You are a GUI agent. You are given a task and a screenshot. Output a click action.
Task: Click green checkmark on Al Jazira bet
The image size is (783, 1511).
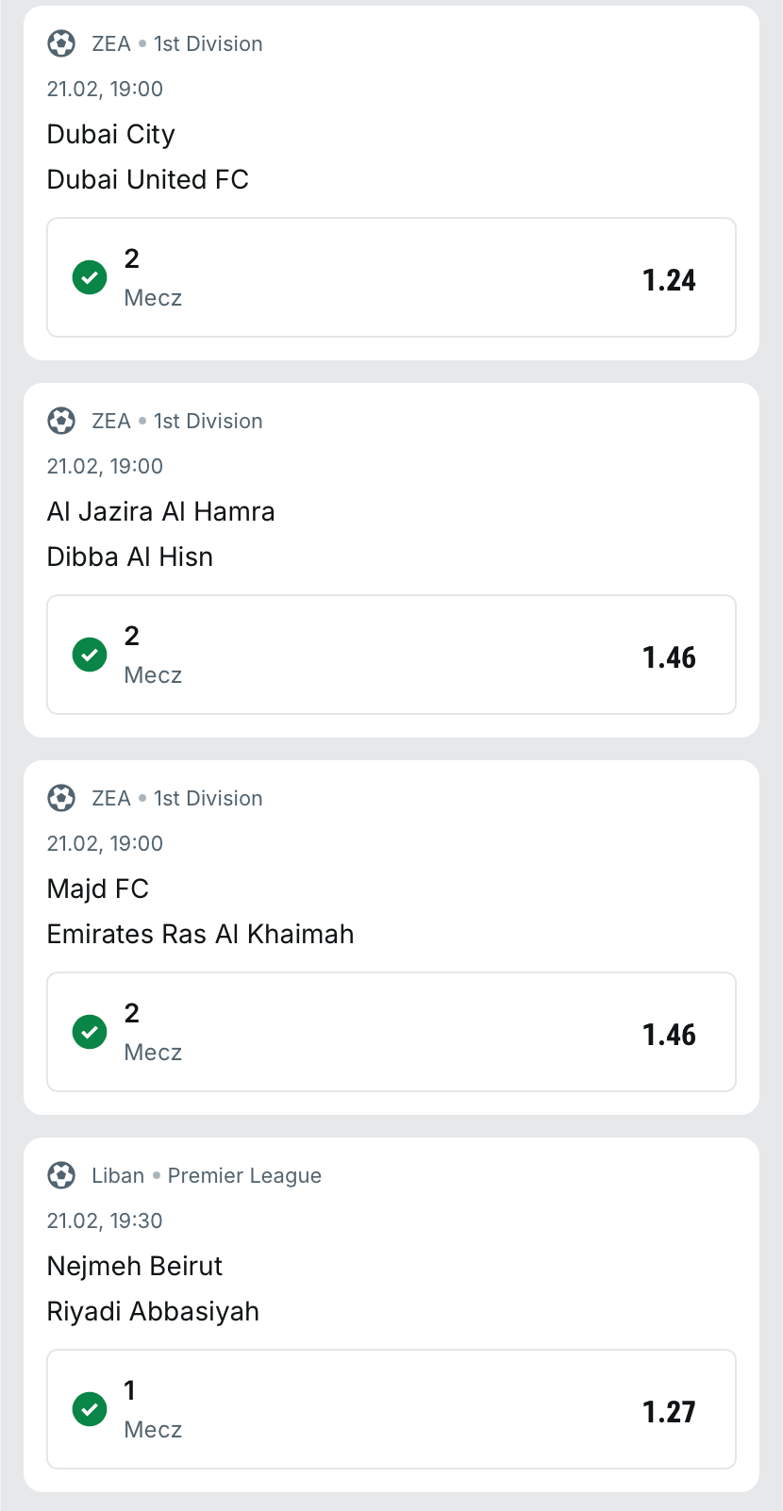click(90, 655)
